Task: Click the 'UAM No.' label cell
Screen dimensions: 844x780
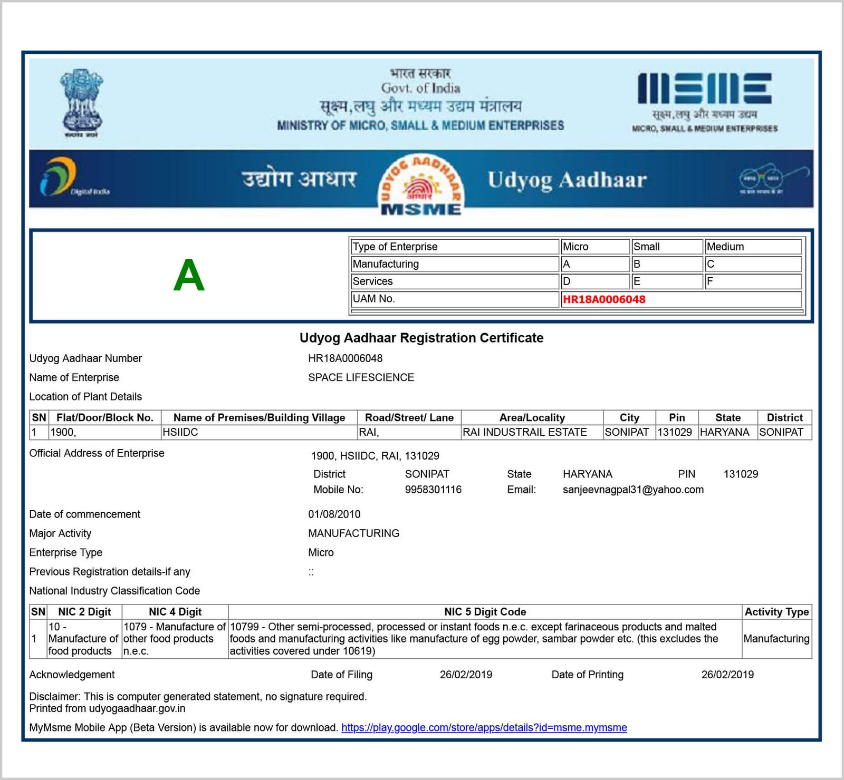Action: tap(455, 299)
